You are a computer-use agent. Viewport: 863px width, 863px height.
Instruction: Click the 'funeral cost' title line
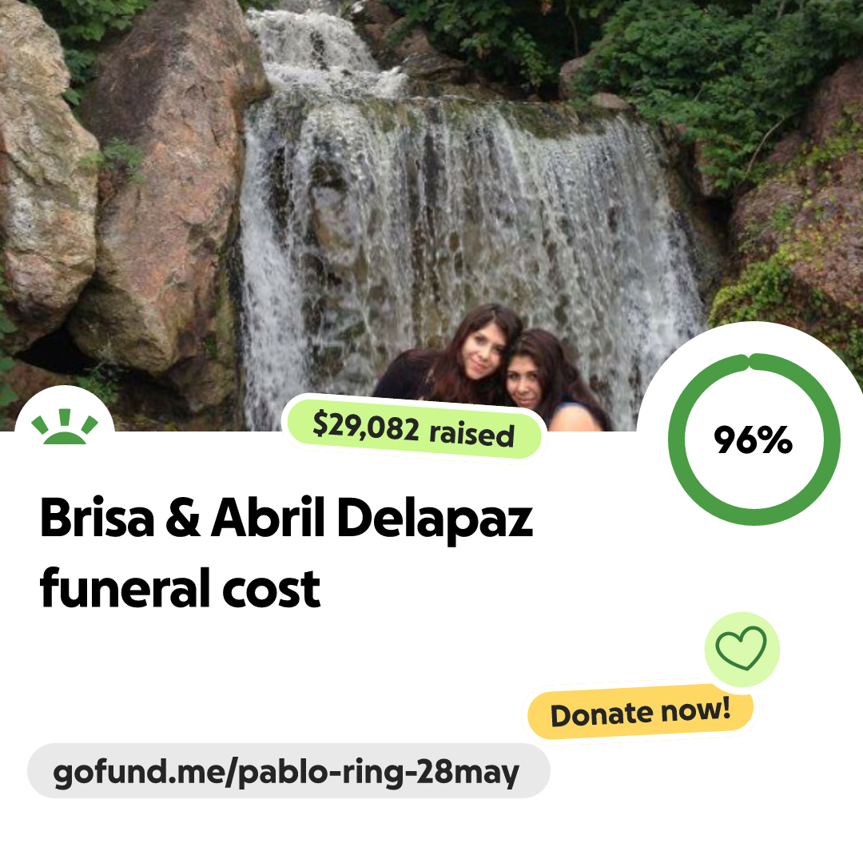point(180,588)
